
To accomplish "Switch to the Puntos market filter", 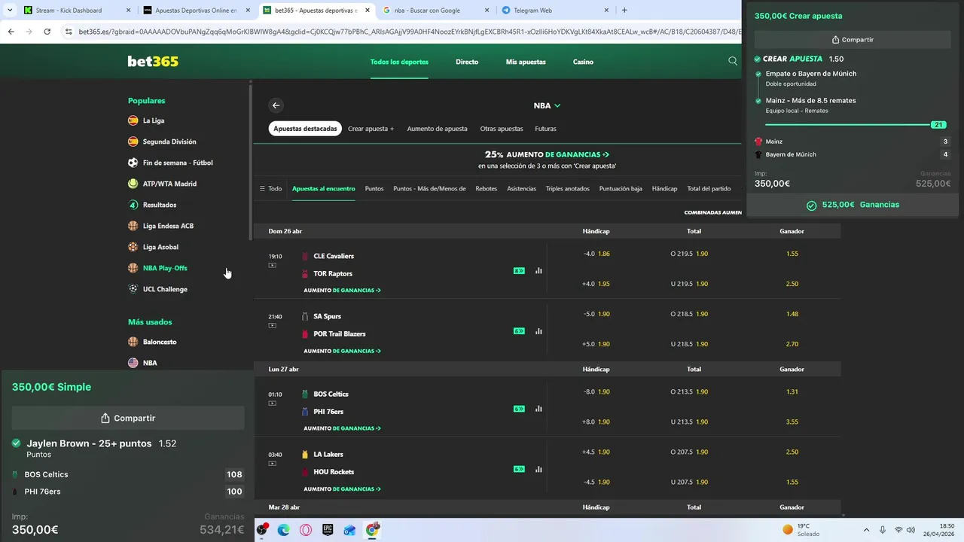I will coord(374,189).
